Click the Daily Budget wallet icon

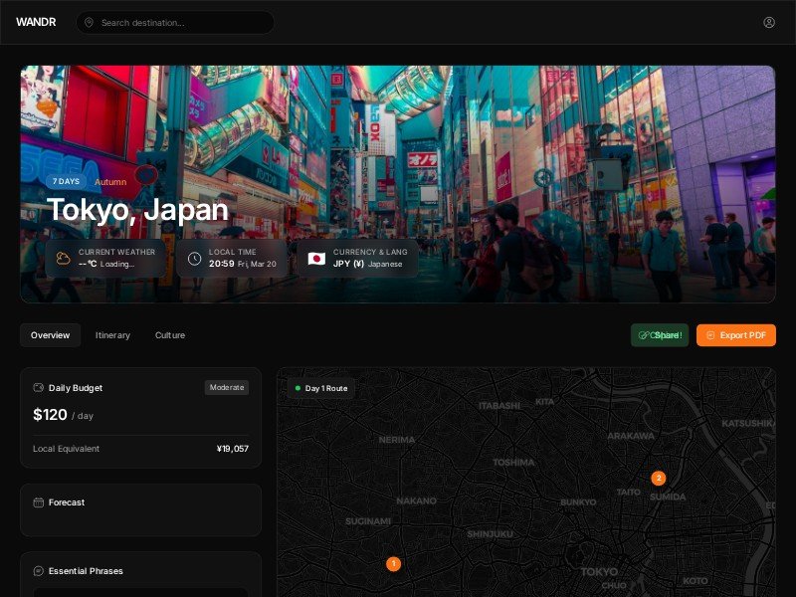[x=39, y=388]
